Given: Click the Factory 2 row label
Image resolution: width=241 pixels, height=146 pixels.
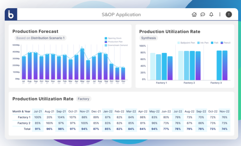Looking at the screenshot, I should pyautogui.click(x=24, y=123).
